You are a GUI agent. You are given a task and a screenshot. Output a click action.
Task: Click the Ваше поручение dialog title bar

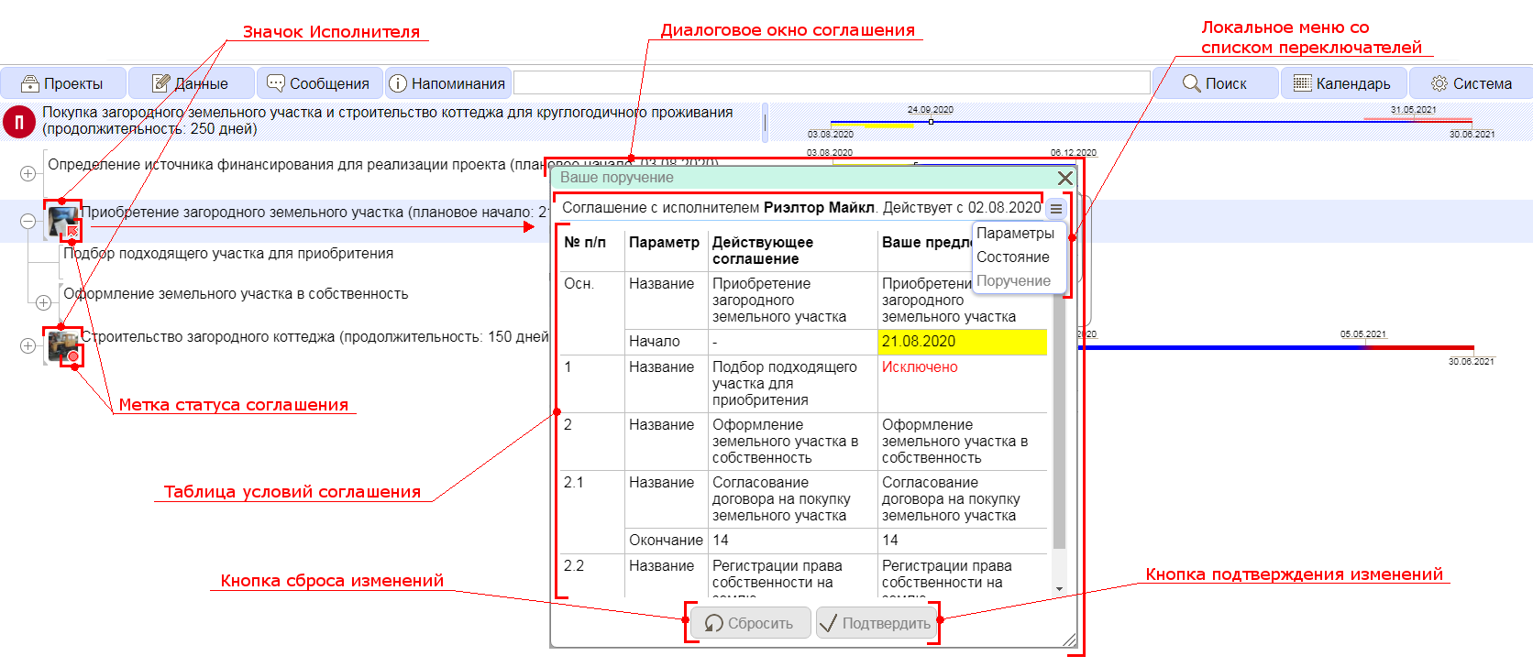[803, 178]
